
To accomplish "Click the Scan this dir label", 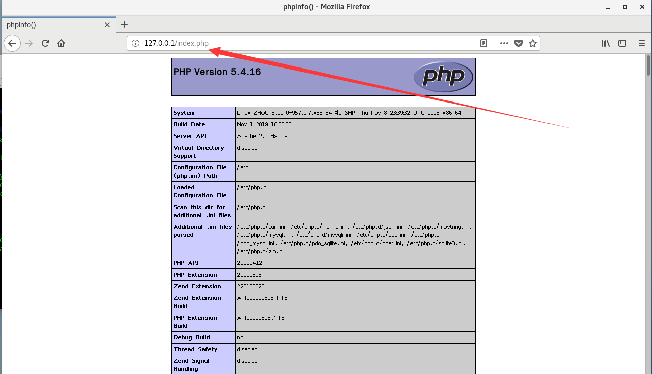I will (x=202, y=211).
